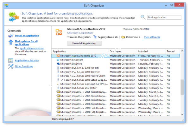Sort by the Traced column header
Image resolution: width=190 pixels, height=127 pixels.
(x=172, y=51)
